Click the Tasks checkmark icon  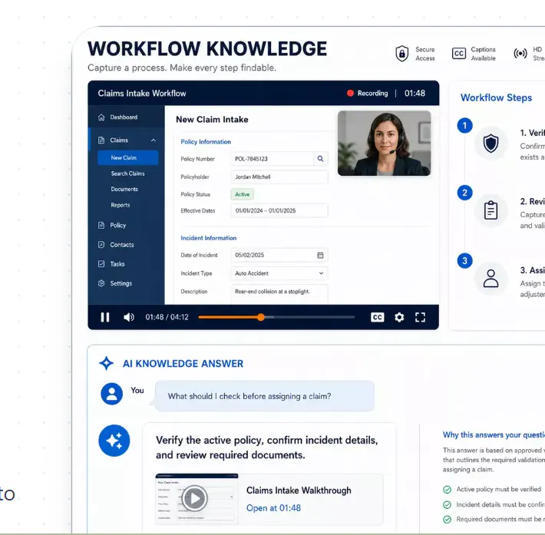click(101, 264)
